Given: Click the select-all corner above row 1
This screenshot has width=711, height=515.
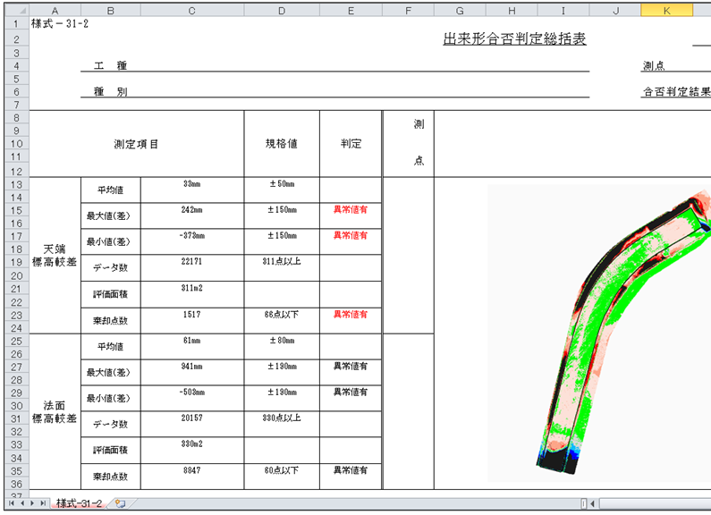Looking at the screenshot, I should click(x=17, y=11).
